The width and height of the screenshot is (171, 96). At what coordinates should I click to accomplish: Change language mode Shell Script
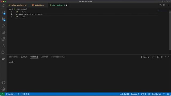(156, 94)
